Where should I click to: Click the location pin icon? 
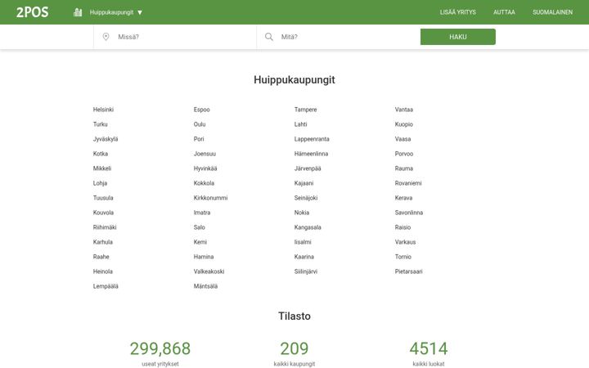coord(106,37)
